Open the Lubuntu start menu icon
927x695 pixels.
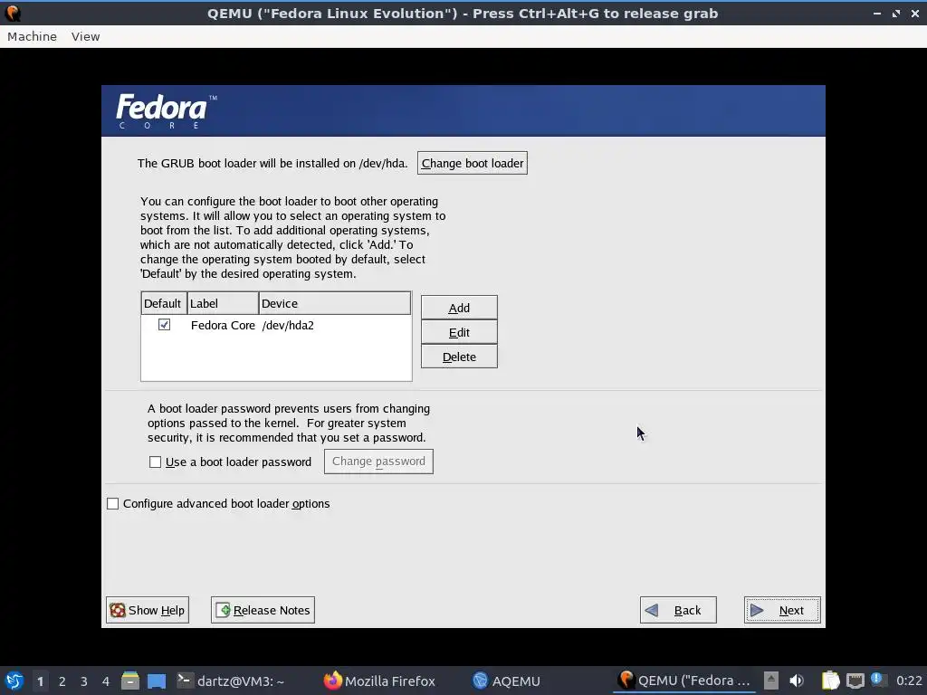[x=14, y=681]
